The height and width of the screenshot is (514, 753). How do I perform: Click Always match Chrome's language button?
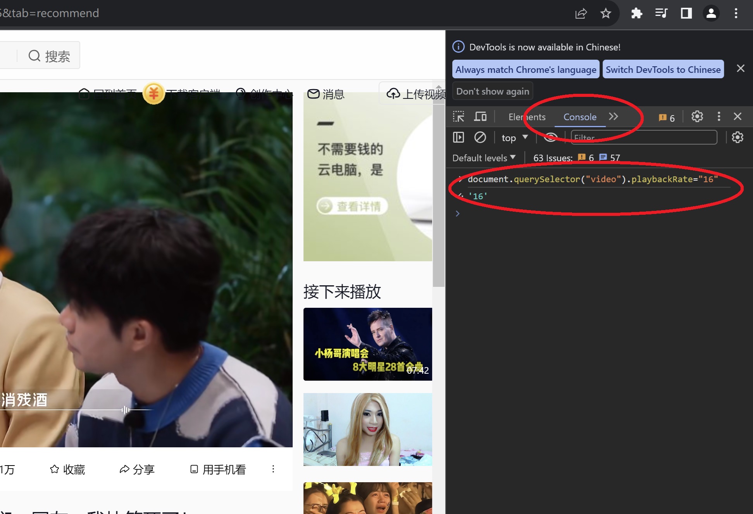tap(526, 69)
